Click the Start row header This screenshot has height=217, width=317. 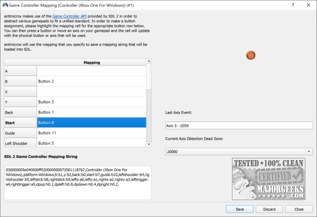21,122
